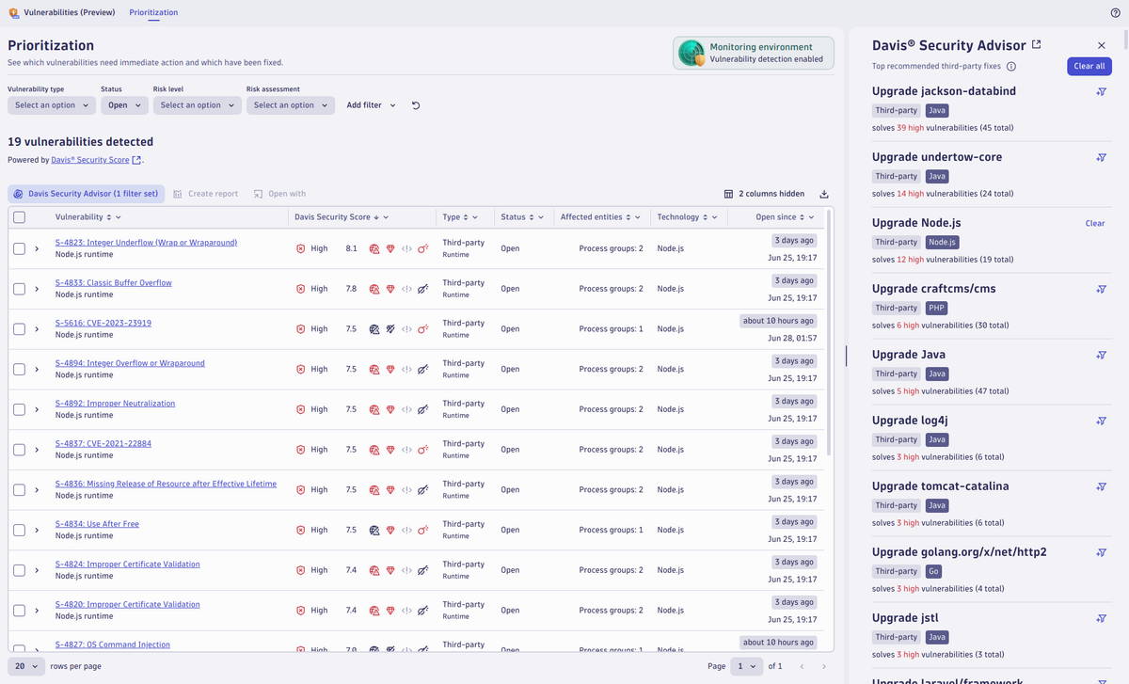Screen dimensions: 1129x684
Task: Open the Status filter dropdown
Action: [x=123, y=104]
